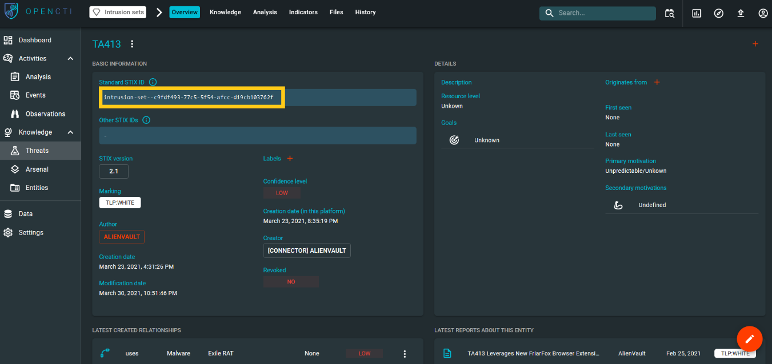Click the TLP:WHITE marking chip under Marking
The height and width of the screenshot is (364, 772).
(x=119, y=203)
